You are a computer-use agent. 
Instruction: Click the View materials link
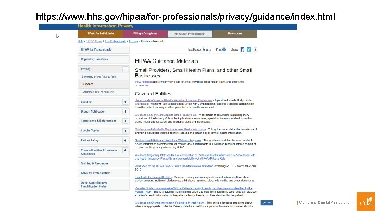point(144,82)
